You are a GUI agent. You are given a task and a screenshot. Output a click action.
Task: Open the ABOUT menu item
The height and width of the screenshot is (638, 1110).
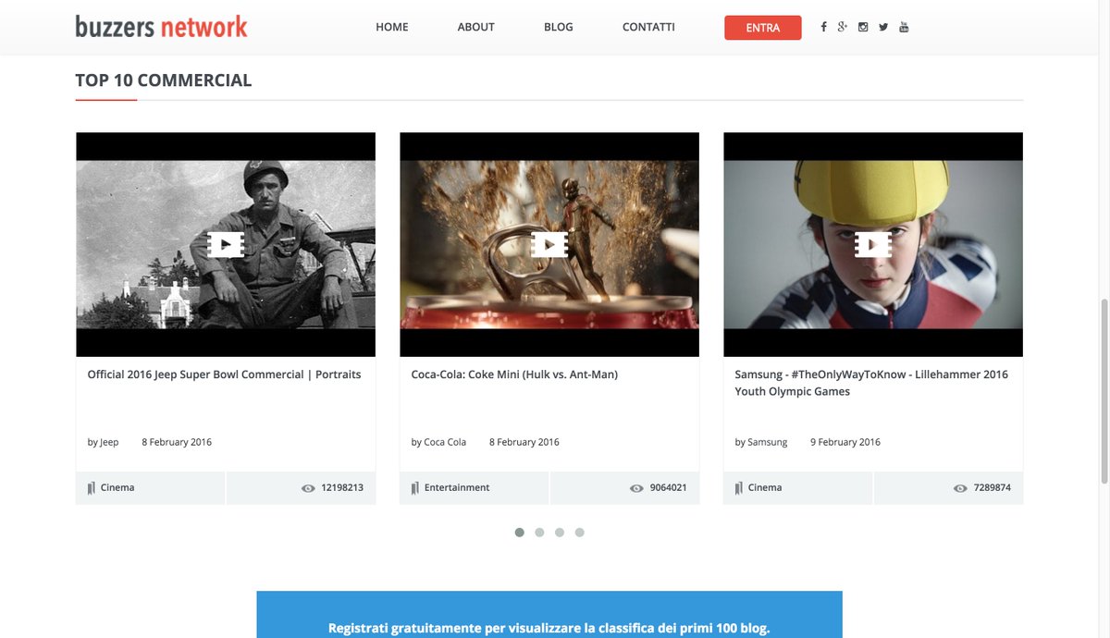(x=476, y=27)
